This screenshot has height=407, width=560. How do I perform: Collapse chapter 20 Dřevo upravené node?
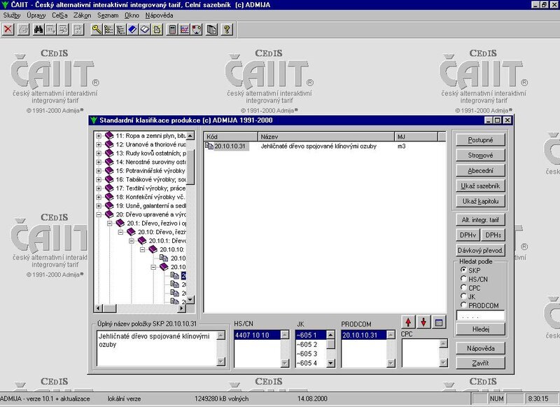[x=99, y=214]
